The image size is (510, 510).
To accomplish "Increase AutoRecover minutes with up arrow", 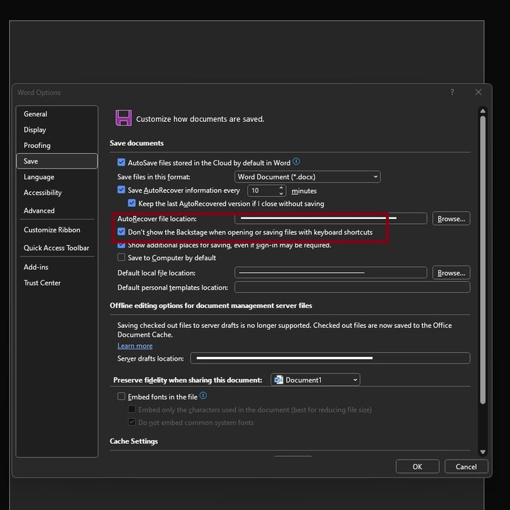I will [281, 188].
